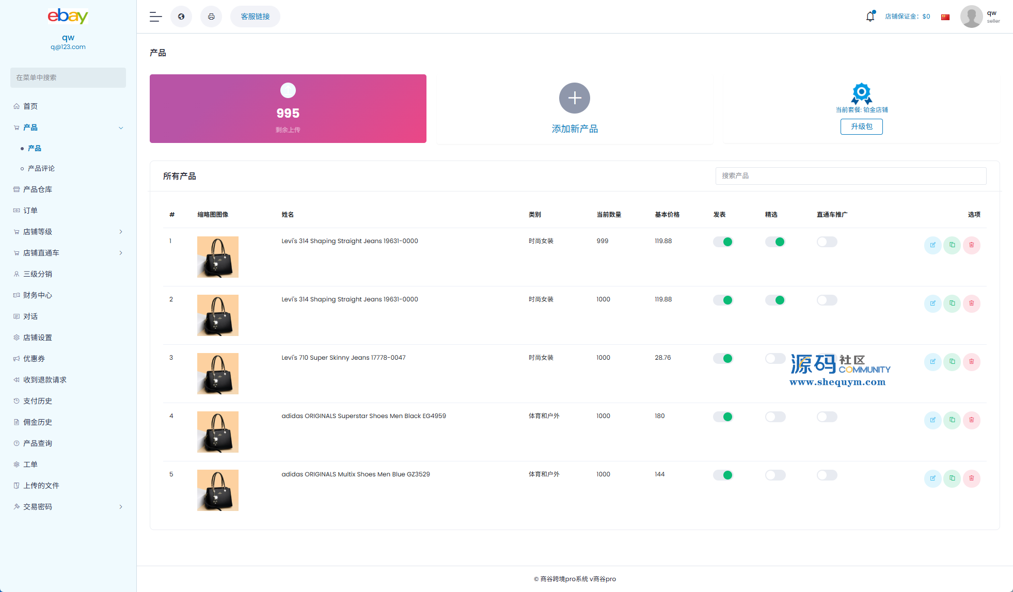
Task: Open 财务中心 in the sidebar
Action: pyautogui.click(x=38, y=295)
